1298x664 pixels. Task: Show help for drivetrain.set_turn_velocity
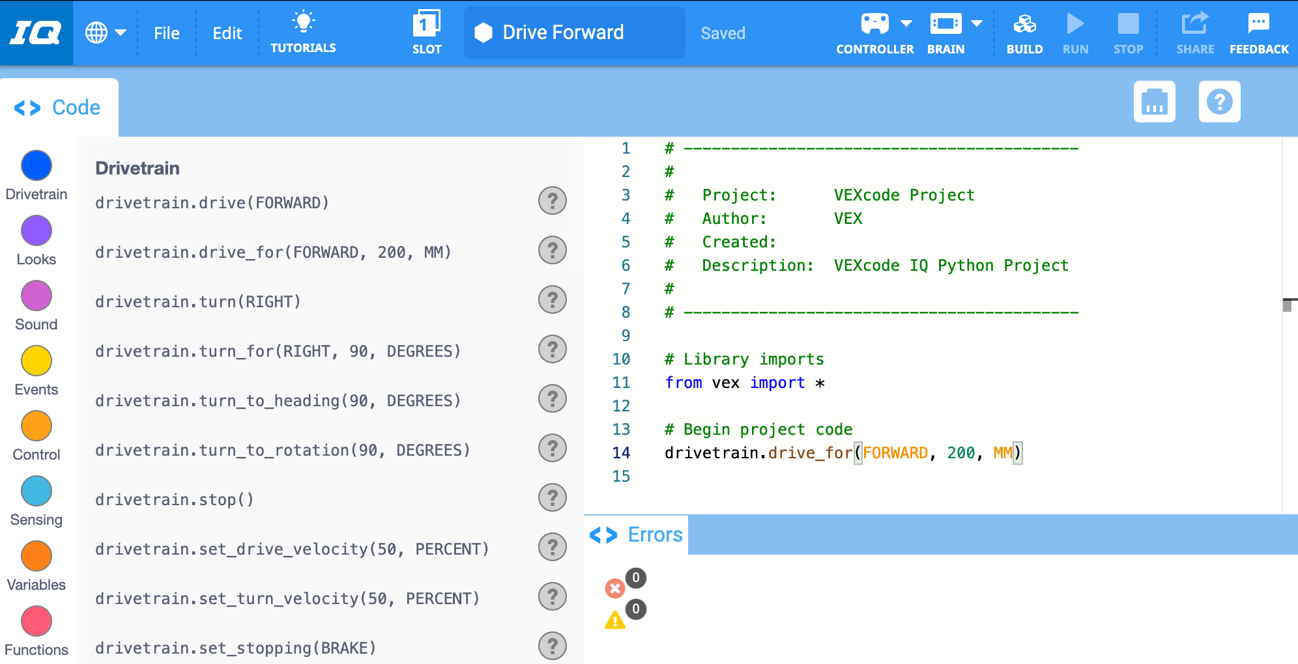pyautogui.click(x=553, y=596)
